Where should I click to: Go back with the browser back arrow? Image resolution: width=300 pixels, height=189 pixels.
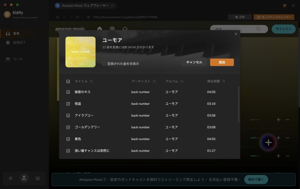coord(64,17)
